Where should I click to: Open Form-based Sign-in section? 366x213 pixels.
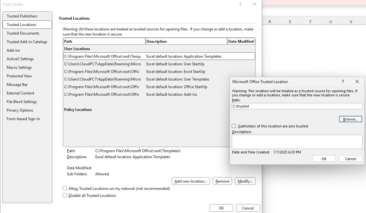27,119
